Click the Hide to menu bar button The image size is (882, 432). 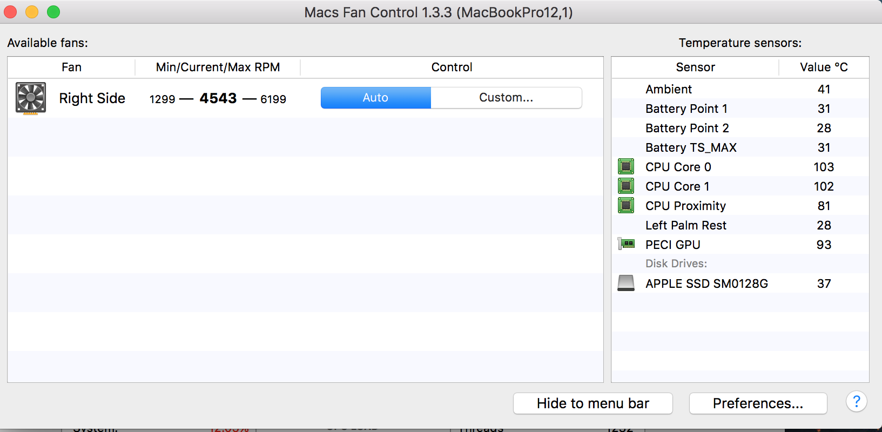[x=593, y=403]
